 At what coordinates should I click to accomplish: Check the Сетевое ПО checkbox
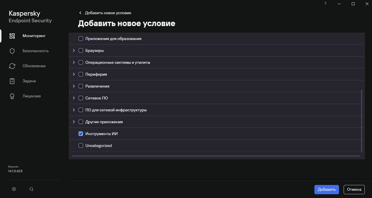coord(81,98)
